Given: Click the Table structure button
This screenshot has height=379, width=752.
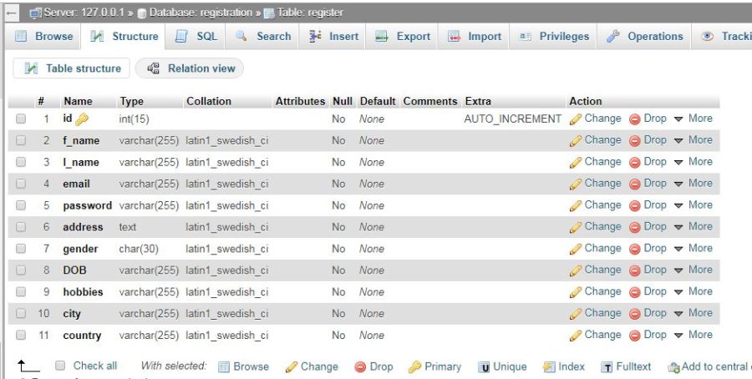Looking at the screenshot, I should click(72, 68).
